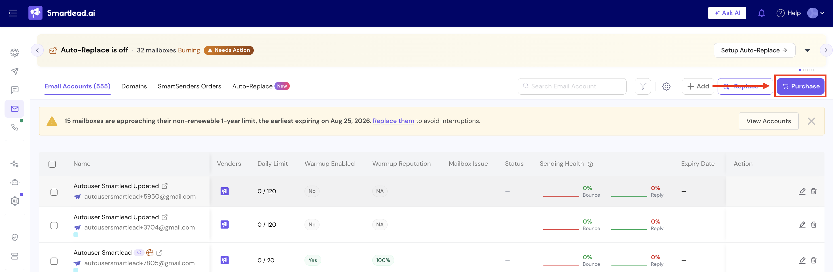Image resolution: width=833 pixels, height=272 pixels.
Task: Click the Purchase button
Action: (x=800, y=86)
